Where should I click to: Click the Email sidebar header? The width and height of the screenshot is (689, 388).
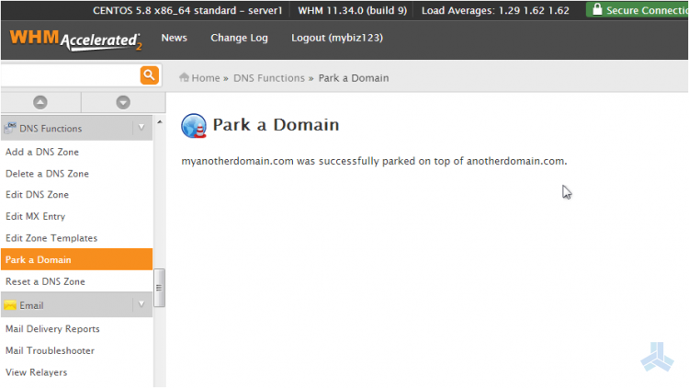click(76, 304)
